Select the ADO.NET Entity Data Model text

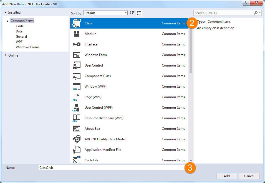click(x=105, y=139)
